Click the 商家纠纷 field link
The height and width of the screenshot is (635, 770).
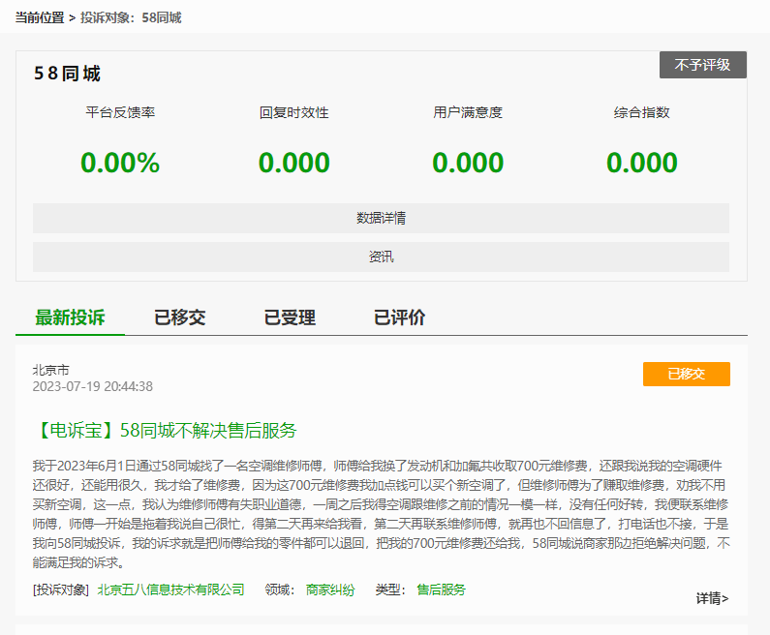(330, 590)
